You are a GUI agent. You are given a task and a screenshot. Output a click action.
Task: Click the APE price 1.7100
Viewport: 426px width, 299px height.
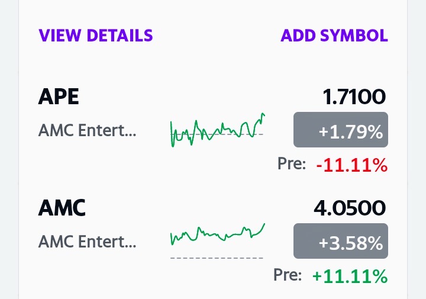point(354,97)
